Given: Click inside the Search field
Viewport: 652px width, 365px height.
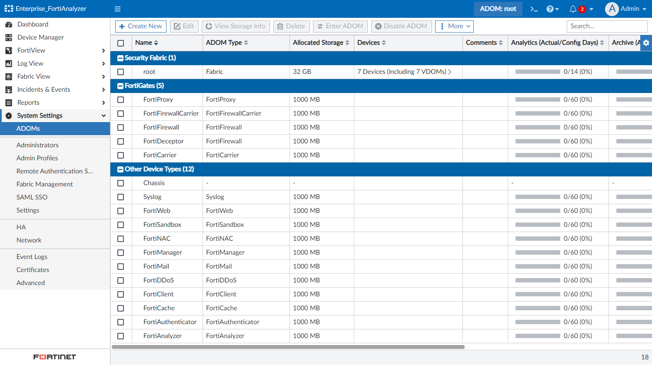Looking at the screenshot, I should [606, 26].
